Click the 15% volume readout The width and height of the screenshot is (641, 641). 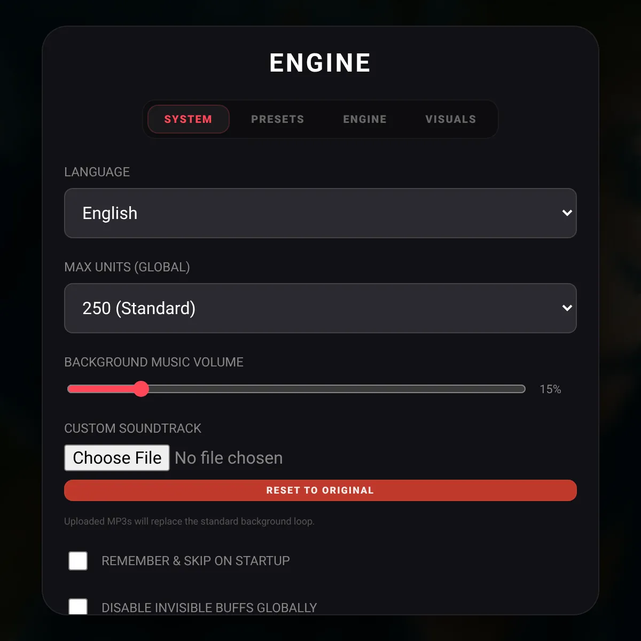[x=550, y=389]
